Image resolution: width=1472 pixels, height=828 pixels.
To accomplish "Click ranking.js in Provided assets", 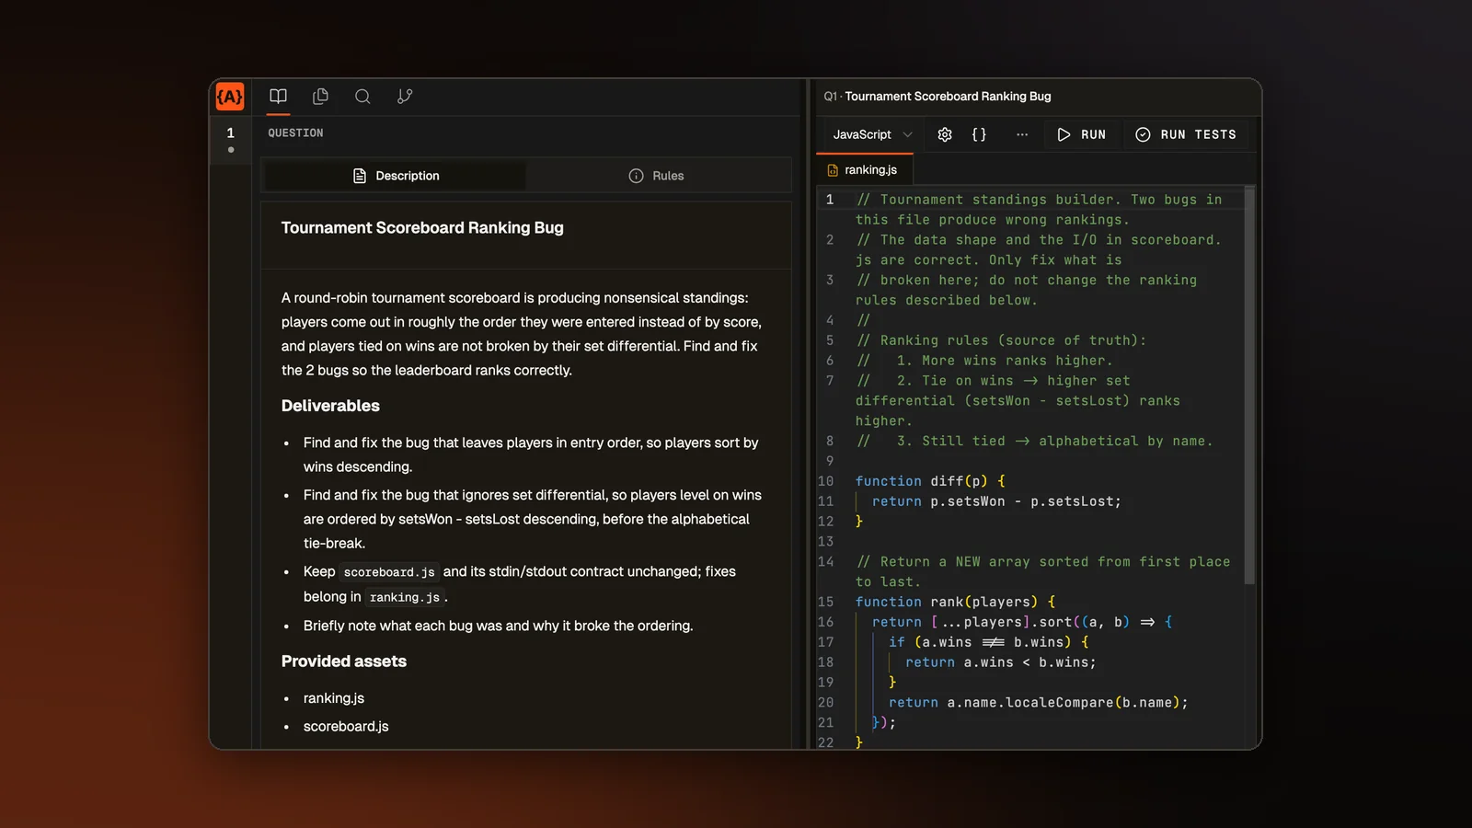I will pos(334,698).
